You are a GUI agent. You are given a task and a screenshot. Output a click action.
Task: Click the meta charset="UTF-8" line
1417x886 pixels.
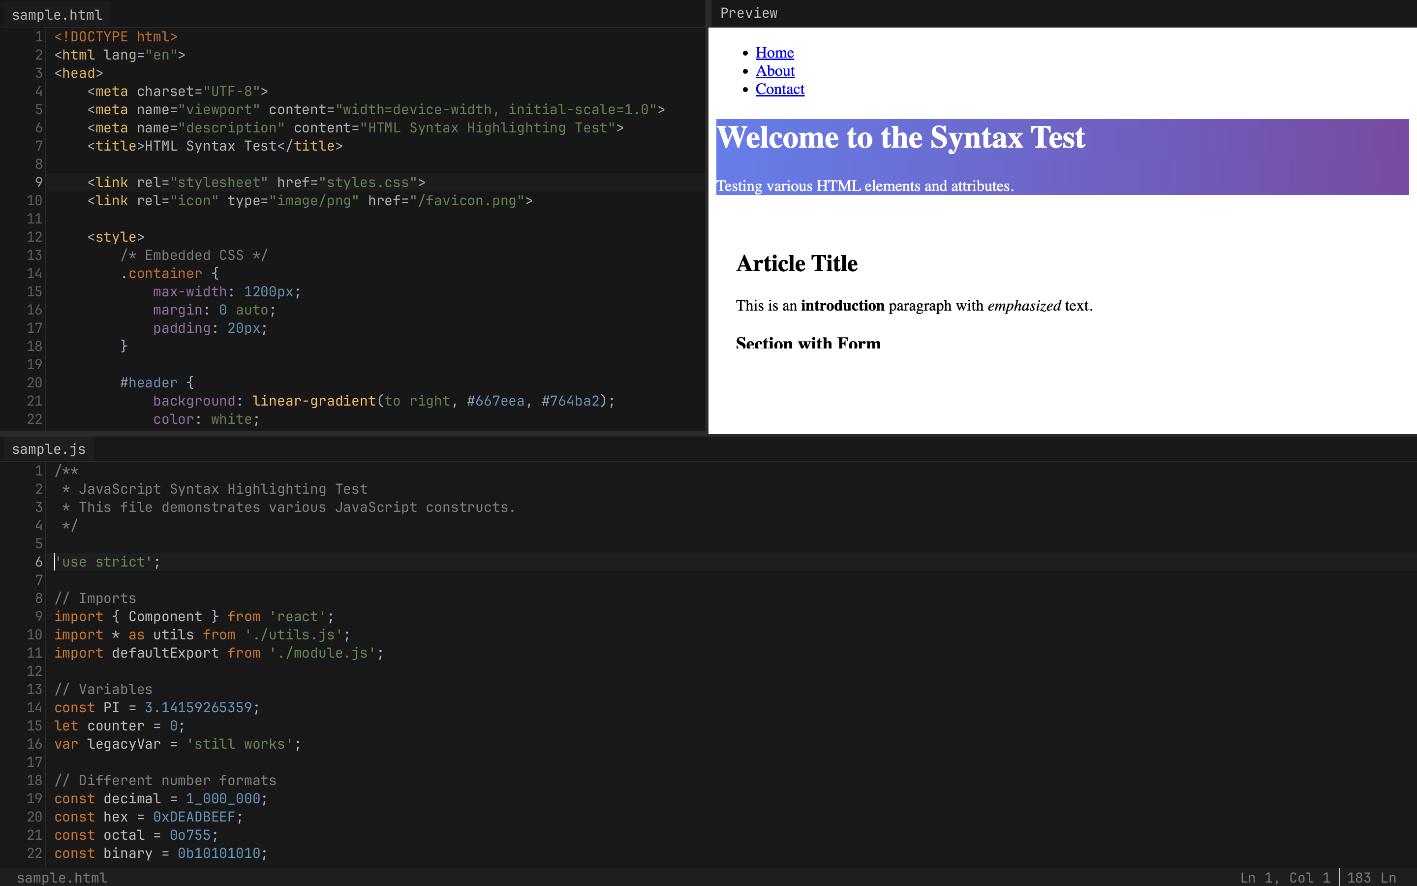178,91
